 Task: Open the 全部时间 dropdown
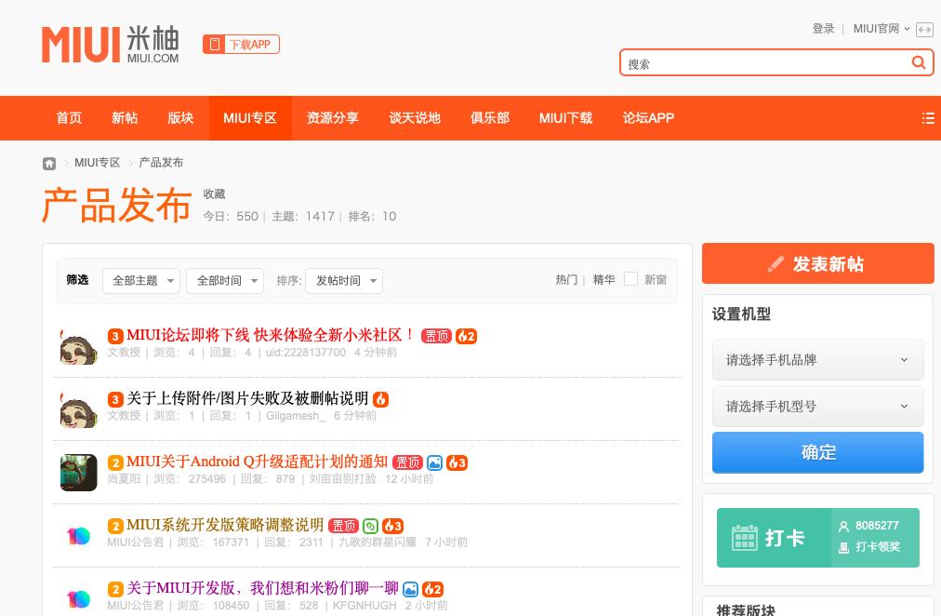[x=224, y=281]
